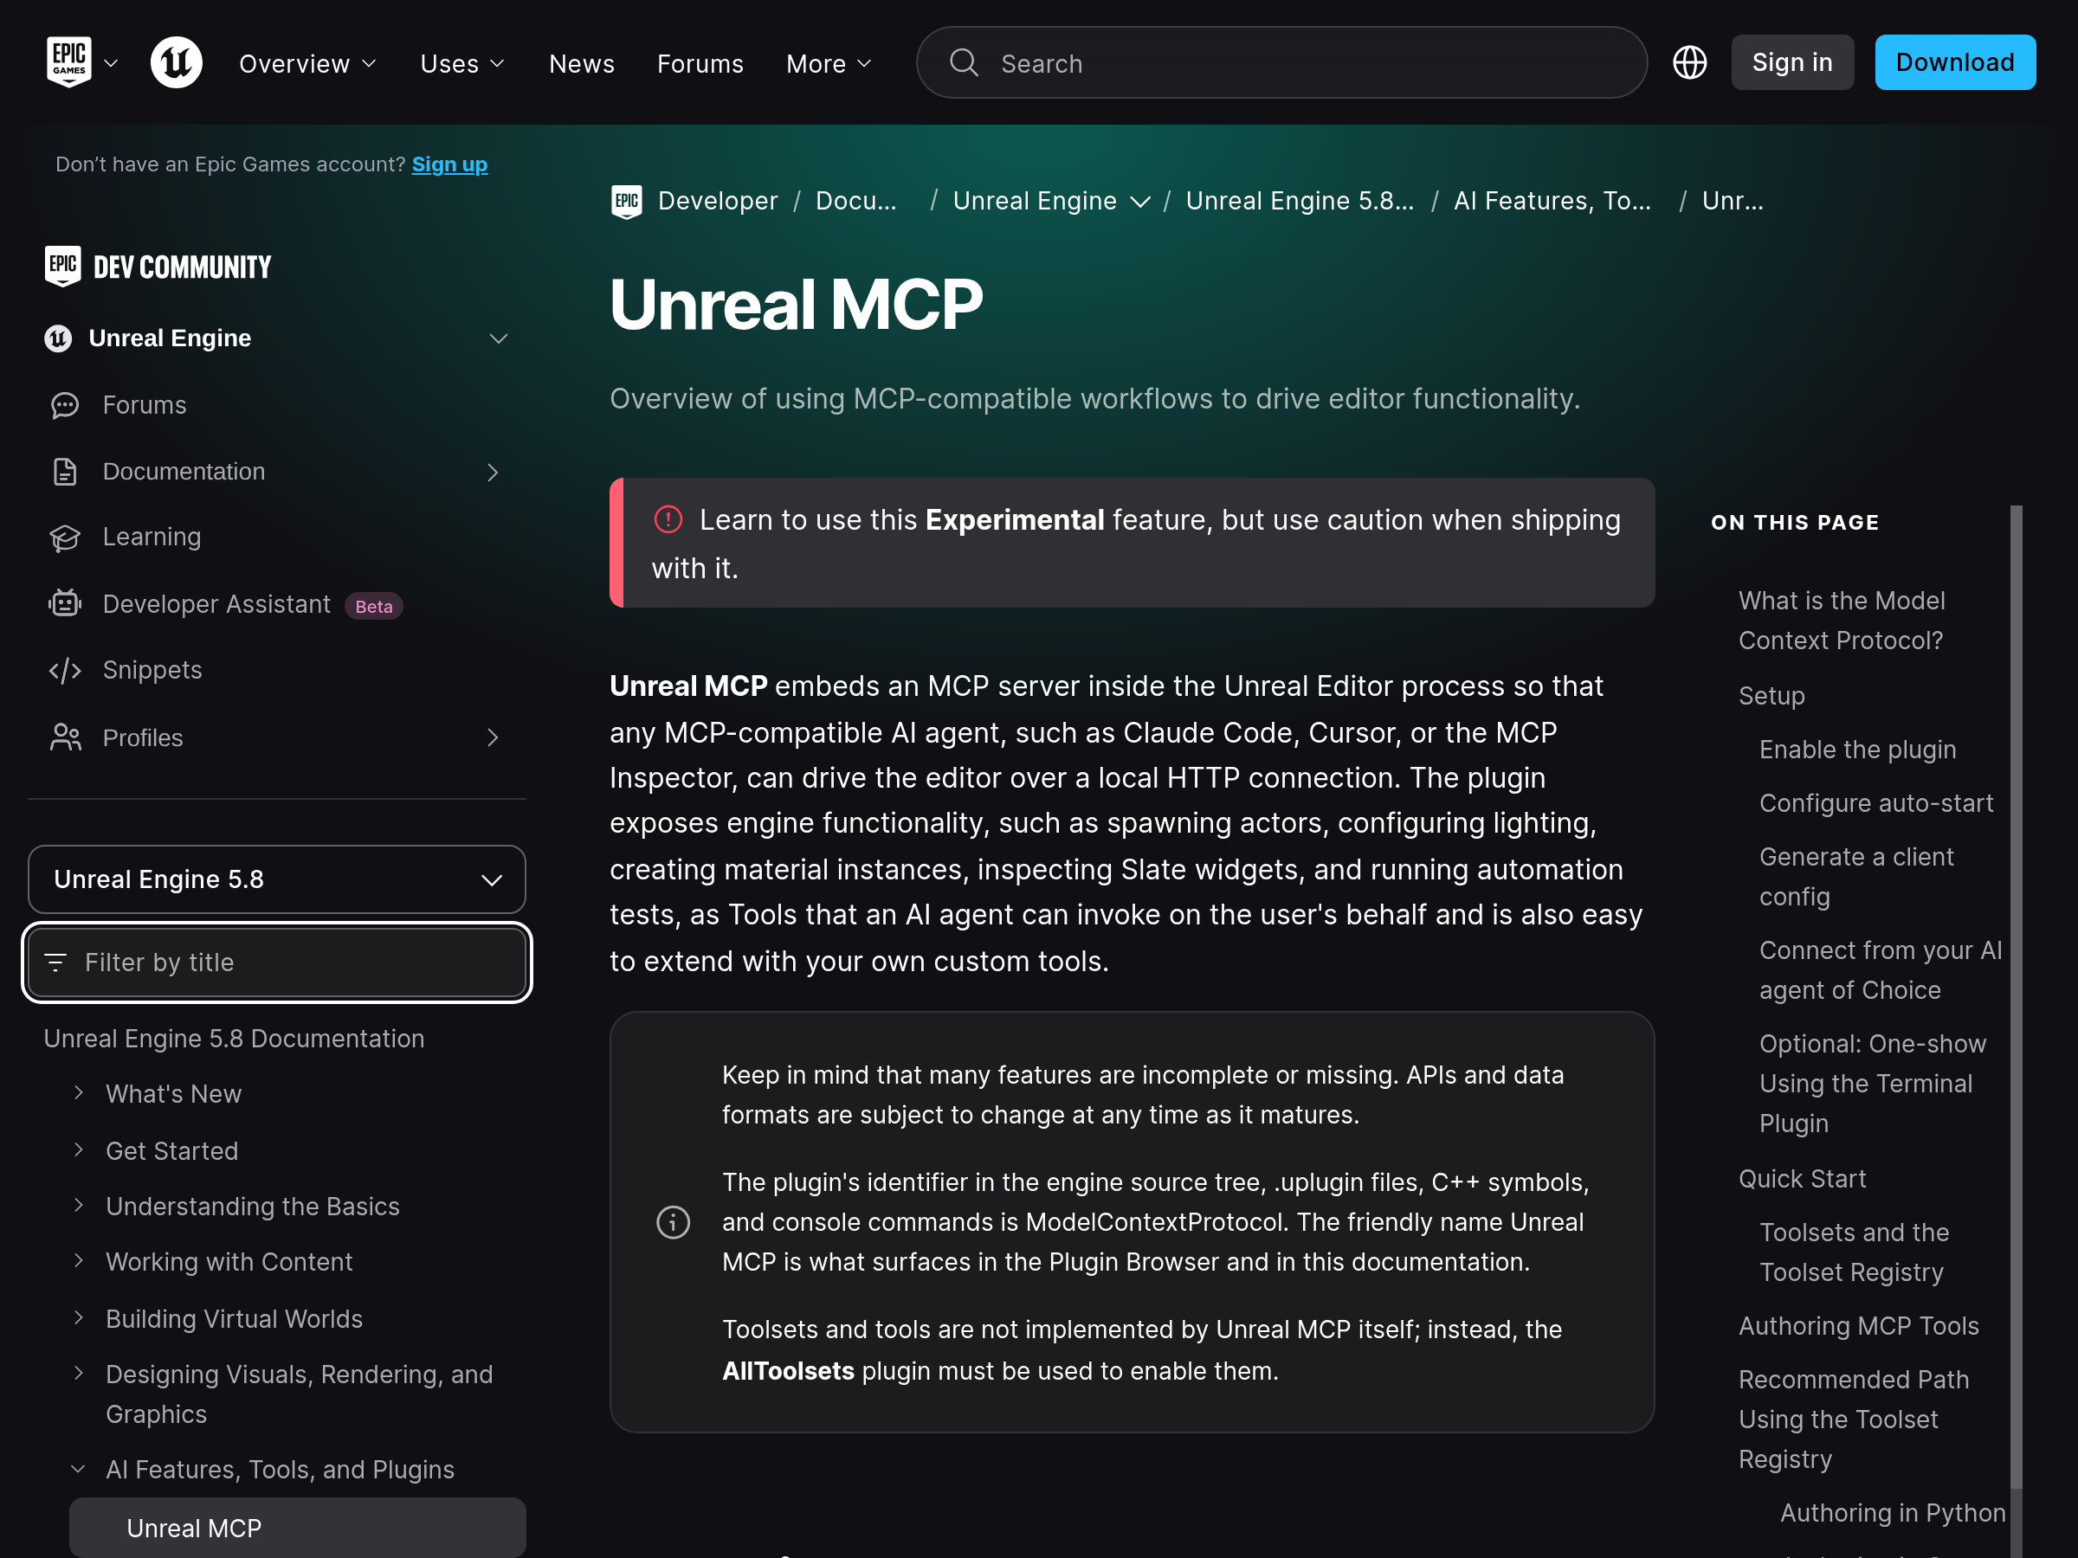Jump to Authoring in Python section

[x=1893, y=1513]
